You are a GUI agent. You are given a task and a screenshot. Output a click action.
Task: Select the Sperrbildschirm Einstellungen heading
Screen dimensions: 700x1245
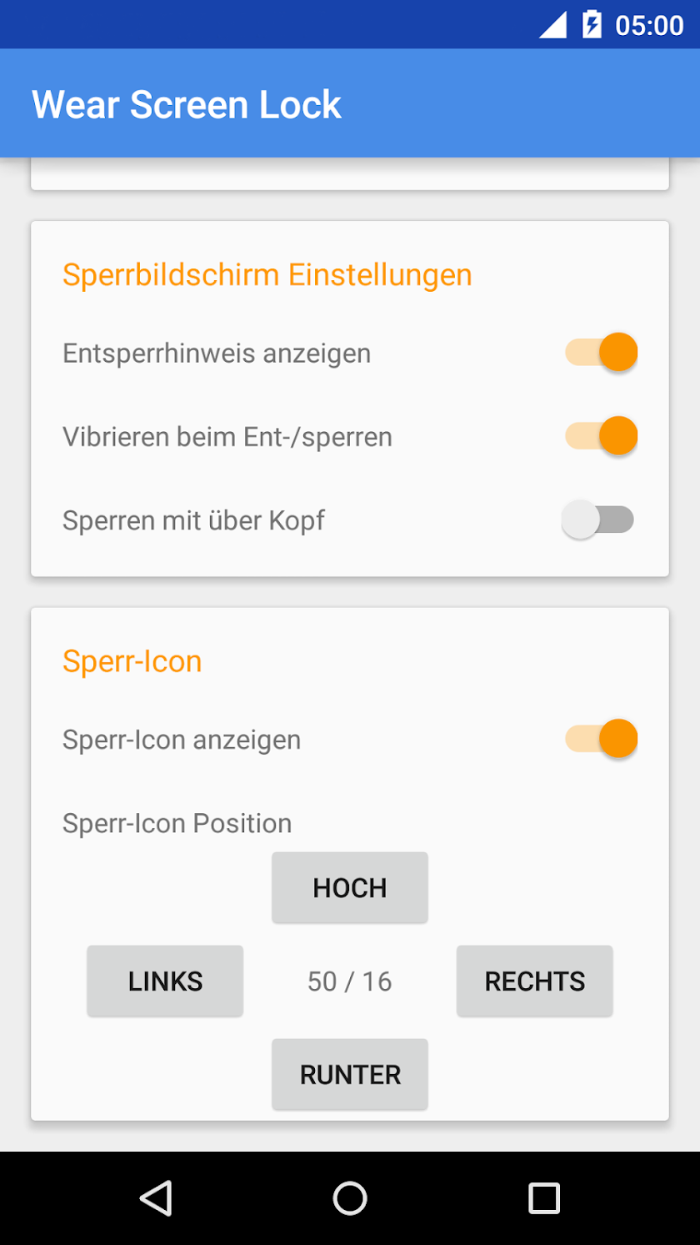click(267, 274)
